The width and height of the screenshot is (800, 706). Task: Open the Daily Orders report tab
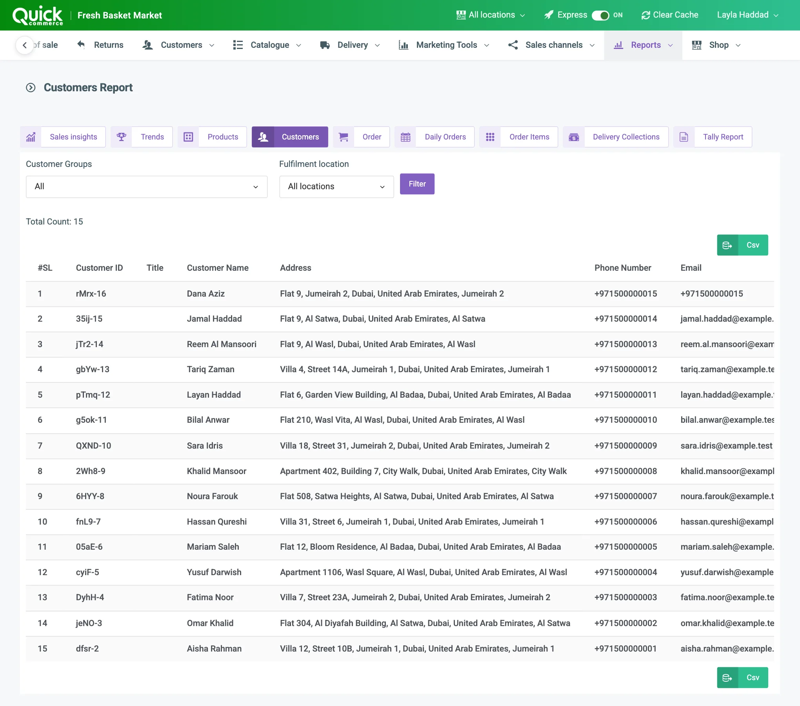coord(435,137)
